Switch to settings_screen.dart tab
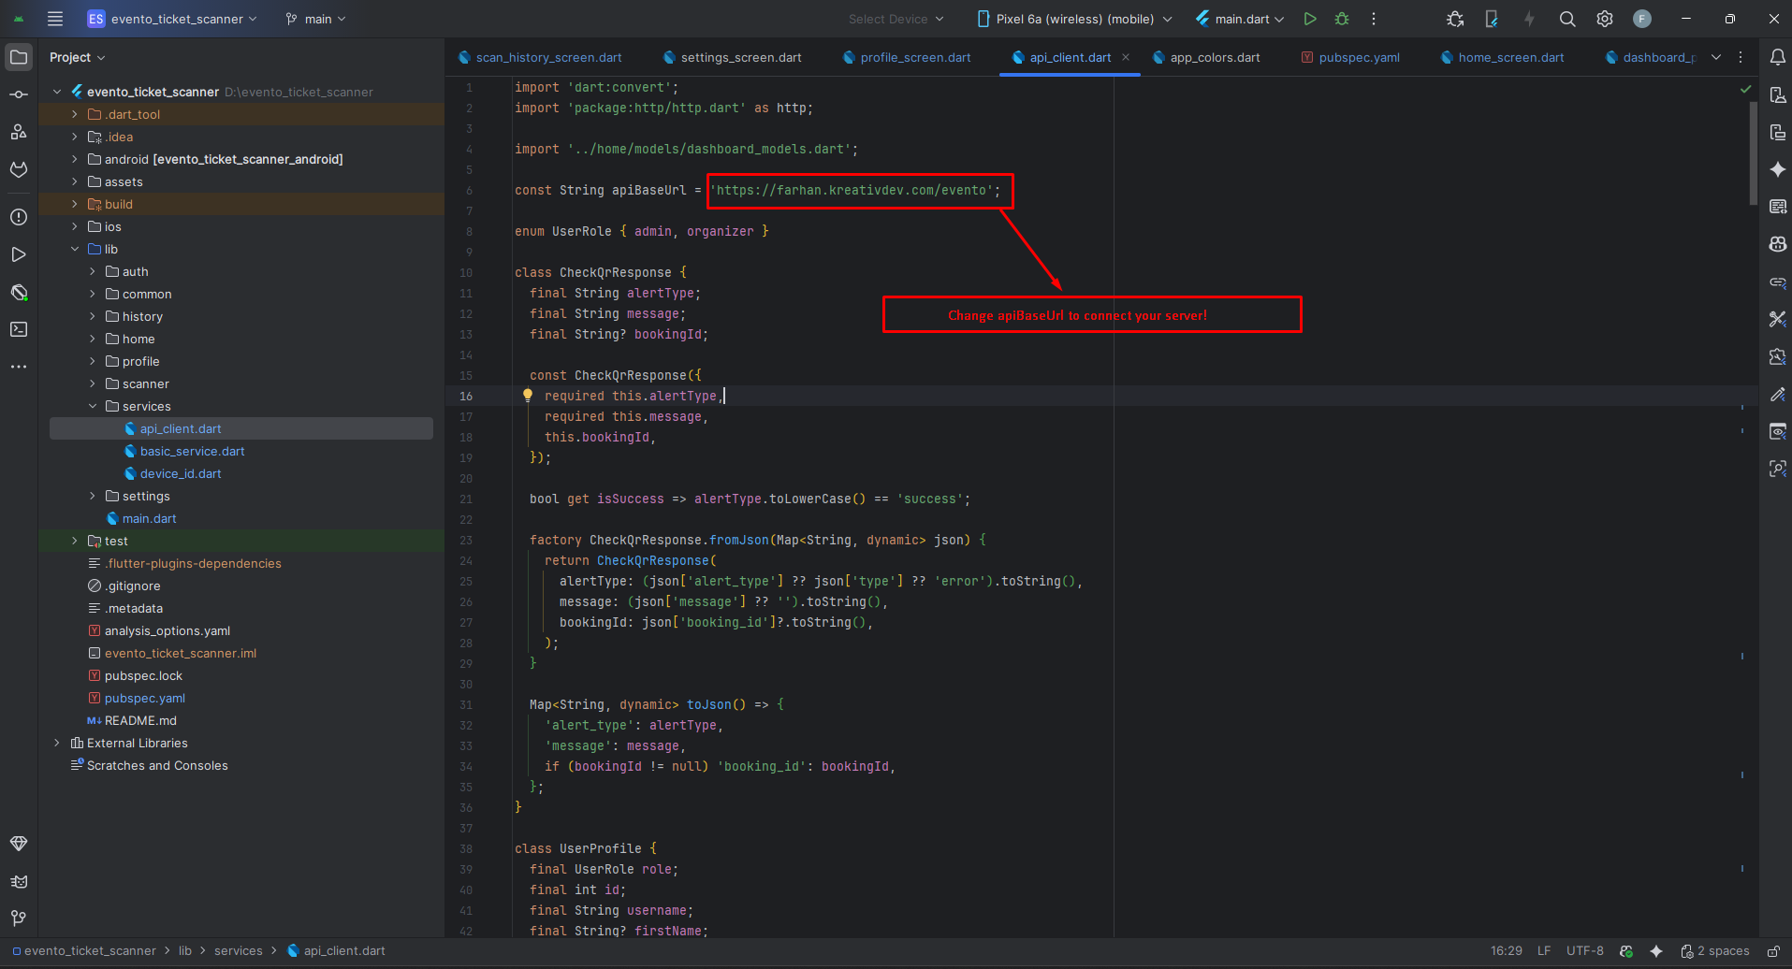The image size is (1792, 969). click(x=733, y=57)
